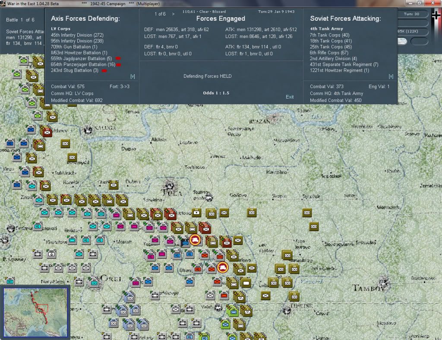Select the cyan SEC unit counter above the minimap
Screen dimensions: 442x340
[10, 281]
